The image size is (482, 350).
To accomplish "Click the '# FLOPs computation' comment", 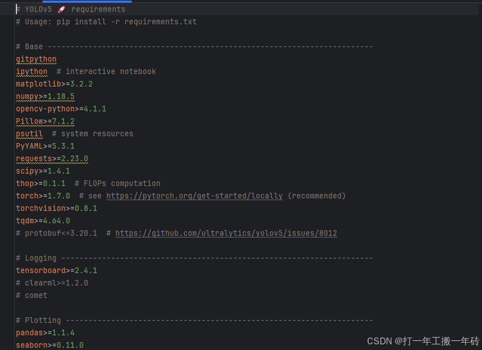I will tap(118, 183).
